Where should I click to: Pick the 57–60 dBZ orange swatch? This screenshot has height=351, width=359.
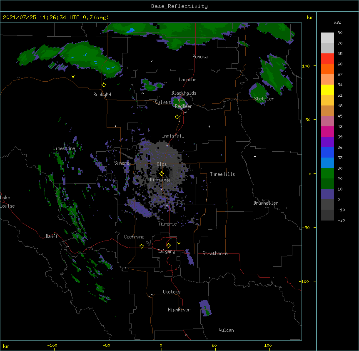(327, 69)
